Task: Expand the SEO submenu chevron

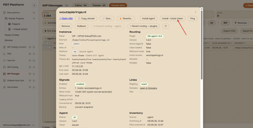Action: pos(34,54)
